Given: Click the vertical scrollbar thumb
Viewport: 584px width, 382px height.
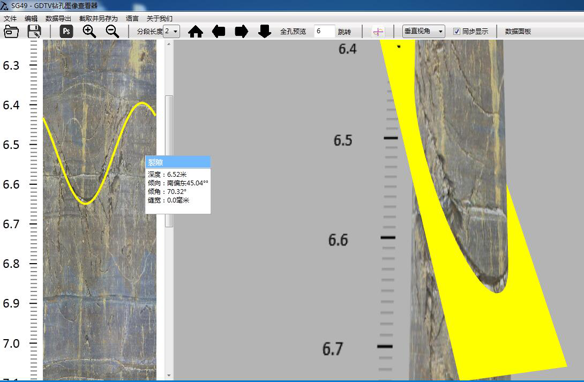Looking at the screenshot, I should (169, 161).
